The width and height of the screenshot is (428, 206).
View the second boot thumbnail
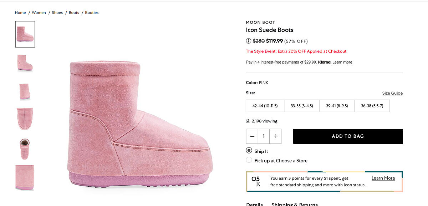coord(25,63)
